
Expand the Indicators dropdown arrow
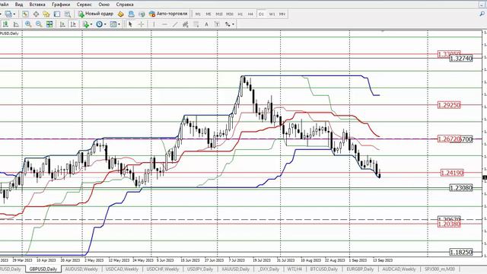point(91,24)
